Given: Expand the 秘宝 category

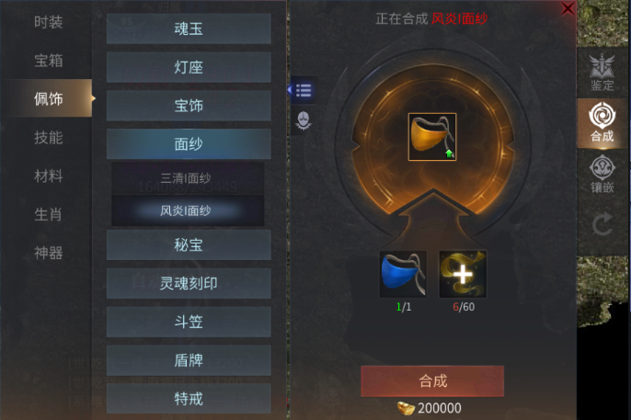Looking at the screenshot, I should [189, 244].
